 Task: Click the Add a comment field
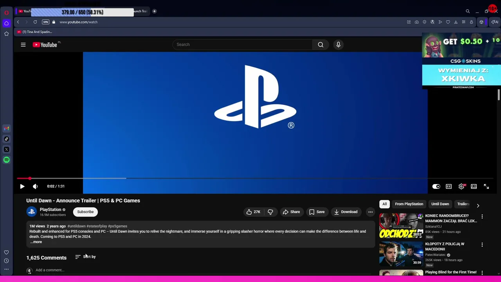(203, 270)
